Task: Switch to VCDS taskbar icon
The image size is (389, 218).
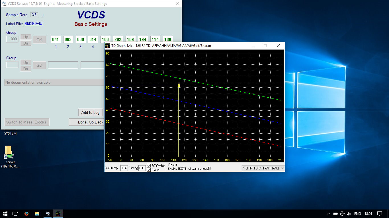Action: [x=48, y=214]
